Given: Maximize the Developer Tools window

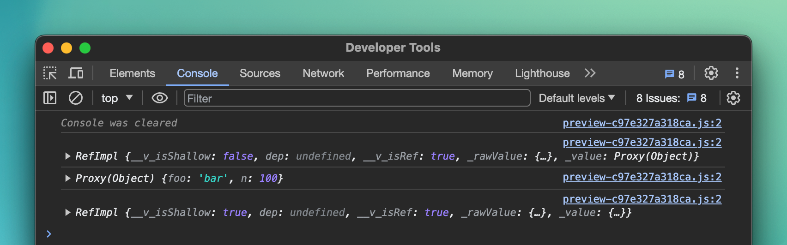Looking at the screenshot, I should tap(85, 48).
